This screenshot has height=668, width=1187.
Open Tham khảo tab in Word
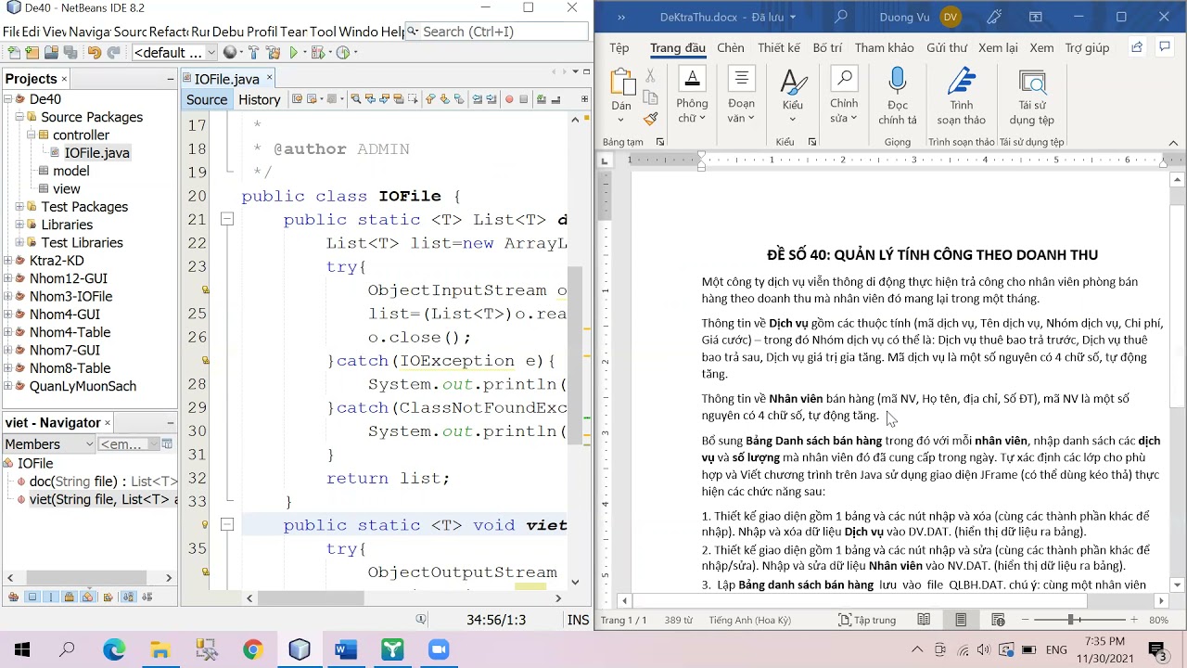(x=884, y=47)
